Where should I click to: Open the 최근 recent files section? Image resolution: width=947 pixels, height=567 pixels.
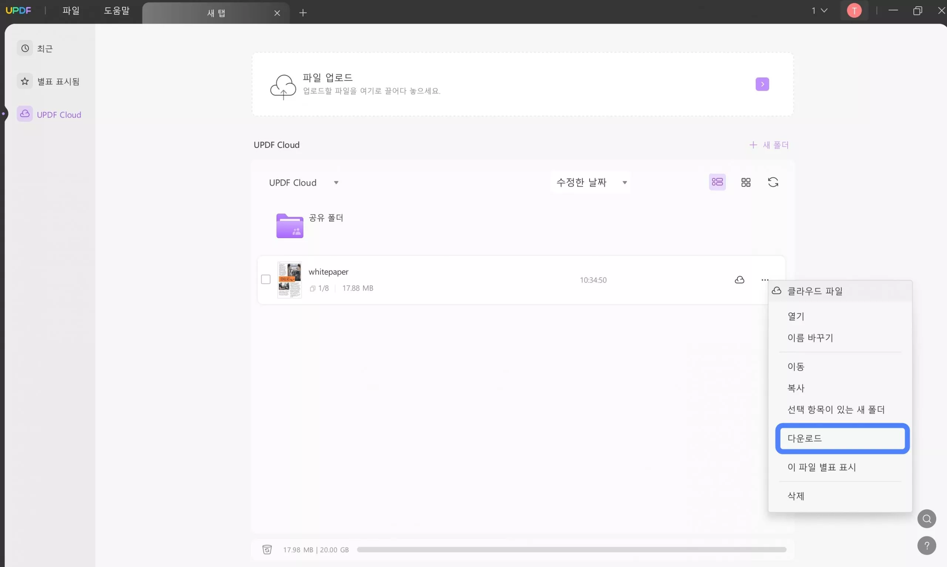coord(35,48)
